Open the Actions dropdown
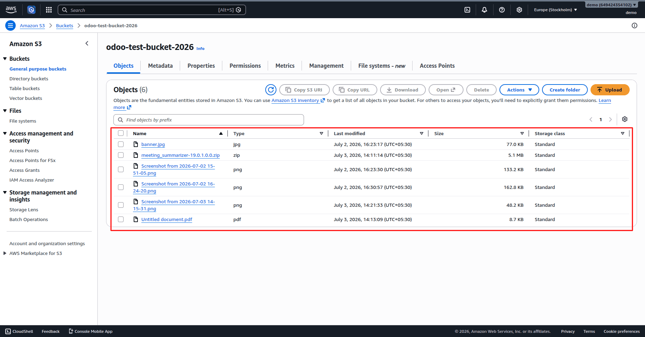 pos(519,90)
